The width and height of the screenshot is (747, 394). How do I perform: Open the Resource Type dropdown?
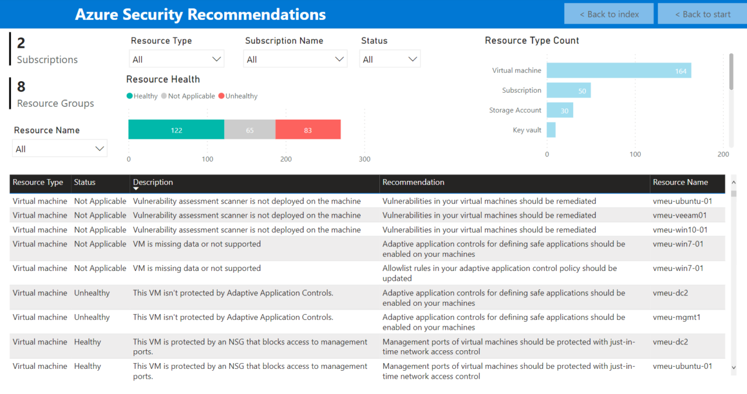[177, 59]
